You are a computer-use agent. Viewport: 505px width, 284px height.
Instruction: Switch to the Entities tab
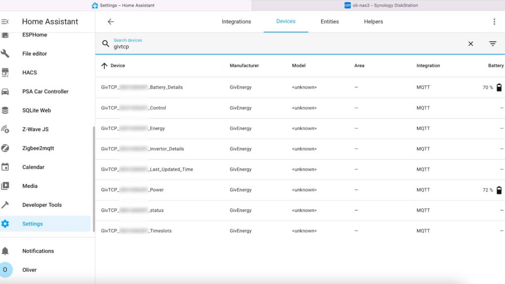329,22
